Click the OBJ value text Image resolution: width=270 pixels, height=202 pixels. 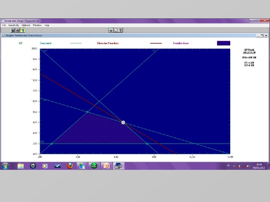[249, 57]
